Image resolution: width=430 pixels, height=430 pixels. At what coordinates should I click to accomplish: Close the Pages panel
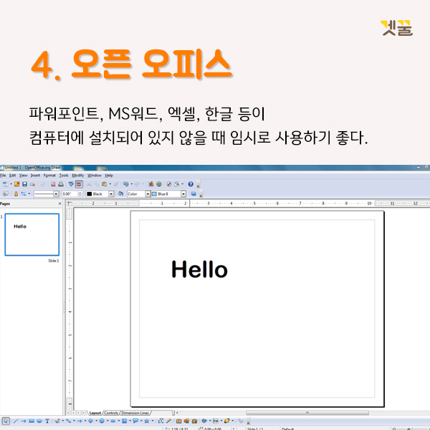[59, 204]
